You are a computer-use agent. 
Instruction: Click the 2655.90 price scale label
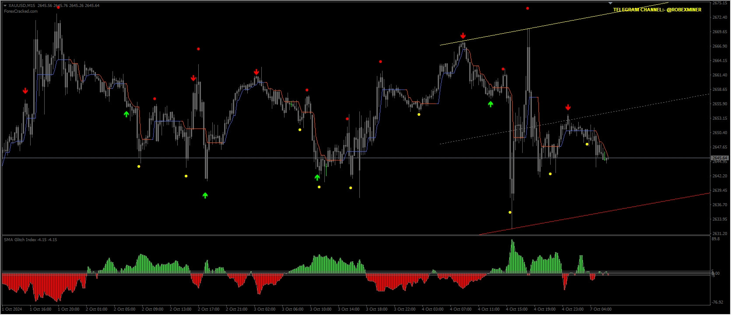pyautogui.click(x=720, y=104)
